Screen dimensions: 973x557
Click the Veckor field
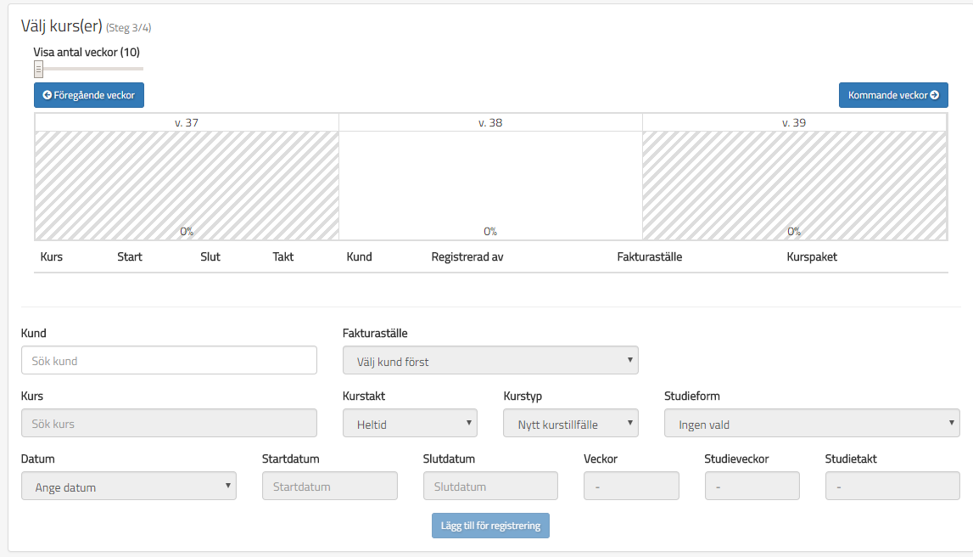631,487
